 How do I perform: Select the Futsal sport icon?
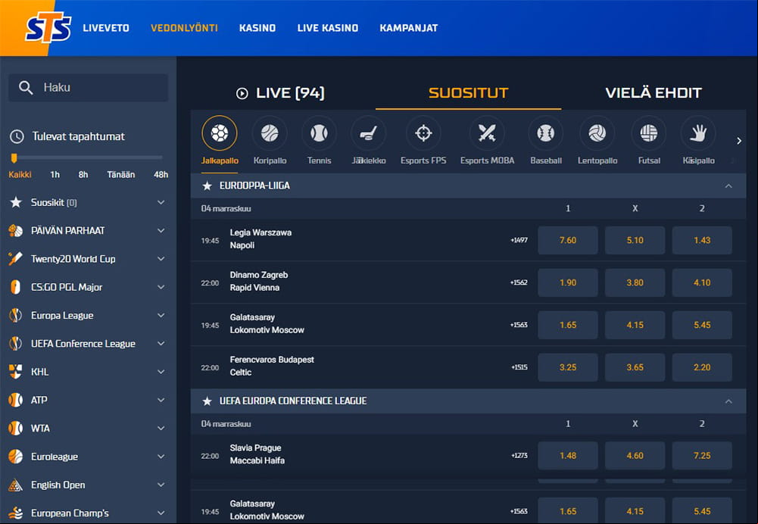(x=649, y=133)
